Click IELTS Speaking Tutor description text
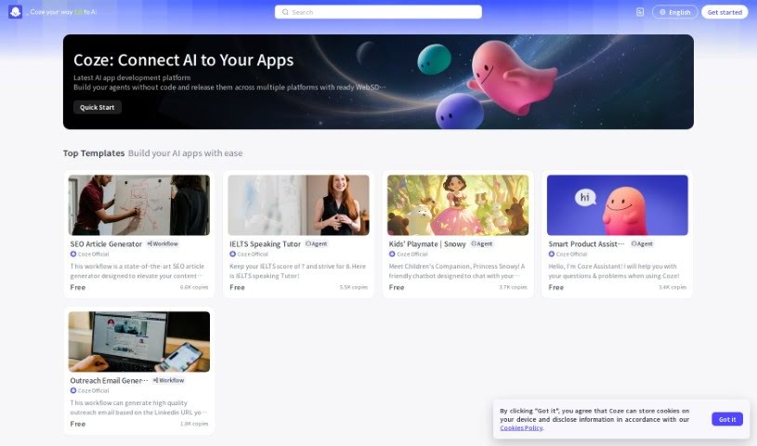 (297, 271)
